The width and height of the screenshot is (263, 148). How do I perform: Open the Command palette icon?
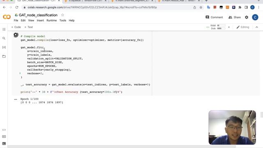coord(4,136)
